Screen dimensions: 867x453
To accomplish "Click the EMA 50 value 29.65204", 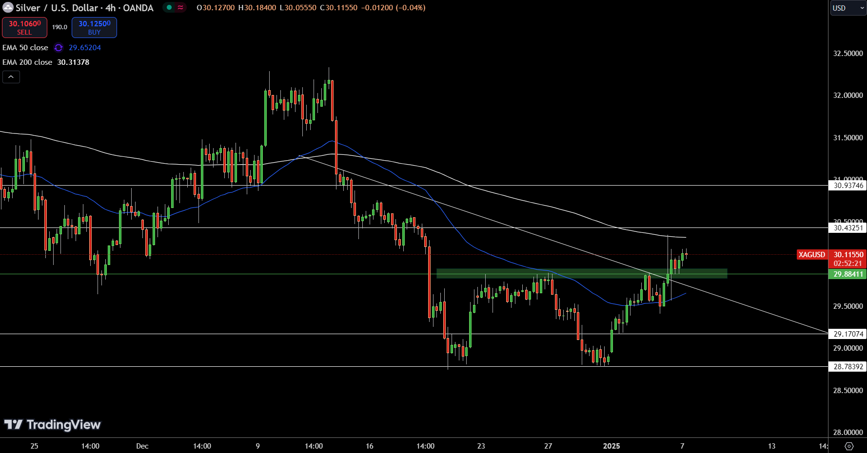I will pyautogui.click(x=85, y=48).
